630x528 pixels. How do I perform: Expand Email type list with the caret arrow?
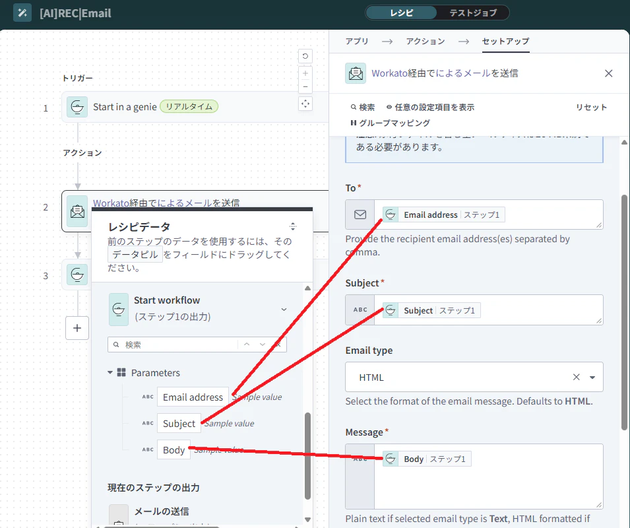(592, 378)
